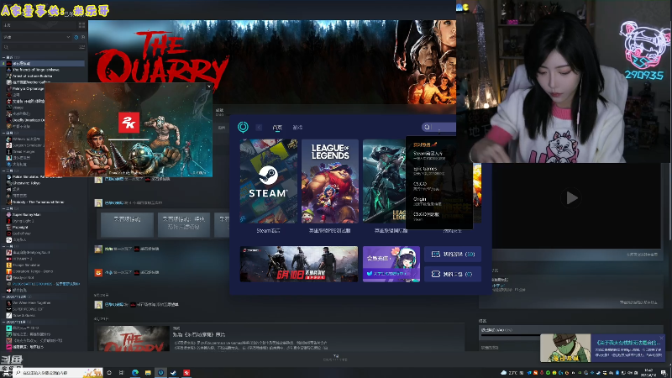Click the accelerator's search field
Screen dimensions: 672x378
[438, 127]
